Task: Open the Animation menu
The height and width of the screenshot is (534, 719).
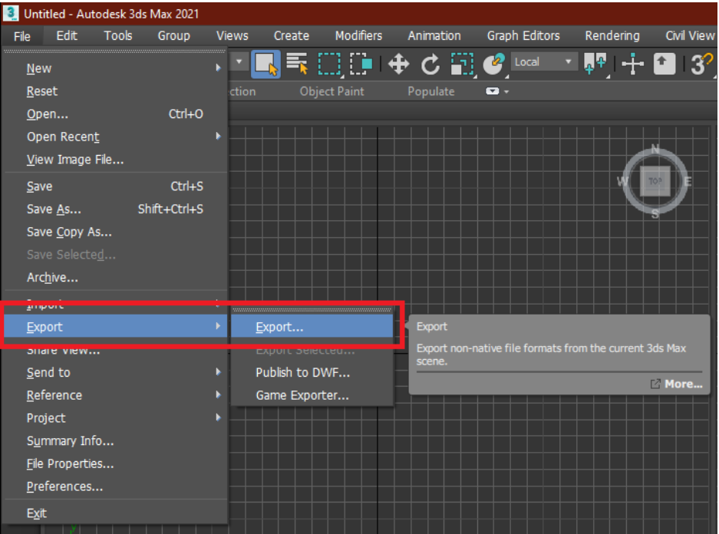Action: pos(434,36)
